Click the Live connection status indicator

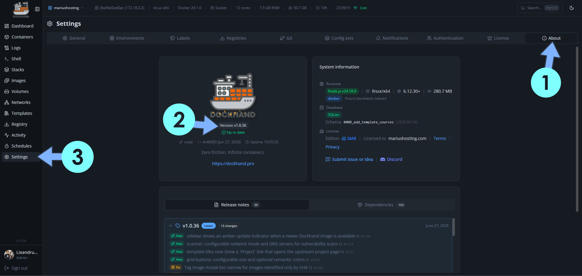pos(360,8)
